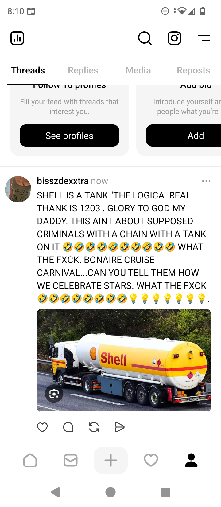Open activity heart in bottom navigation

pyautogui.click(x=151, y=460)
